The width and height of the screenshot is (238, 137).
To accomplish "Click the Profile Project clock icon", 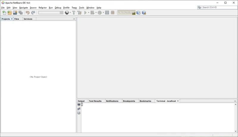I will (100, 13).
